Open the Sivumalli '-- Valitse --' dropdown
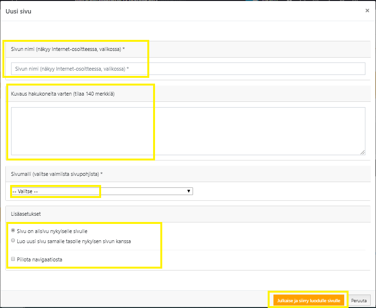376x308 pixels. (102, 191)
